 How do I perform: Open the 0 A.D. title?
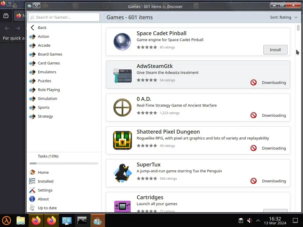point(144,99)
